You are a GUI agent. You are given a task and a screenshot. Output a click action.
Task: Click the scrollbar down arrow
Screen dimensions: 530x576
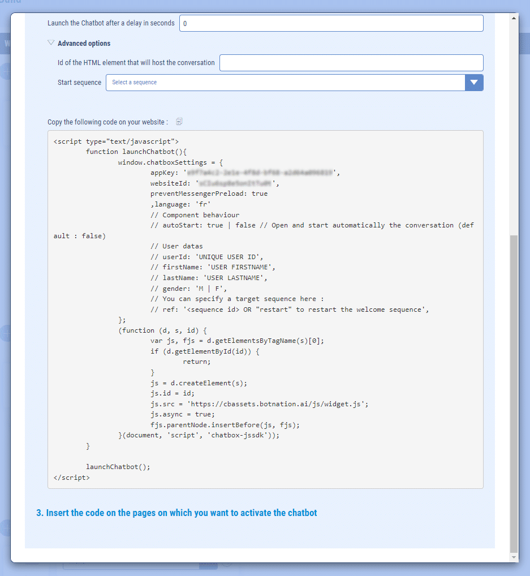tap(514, 557)
